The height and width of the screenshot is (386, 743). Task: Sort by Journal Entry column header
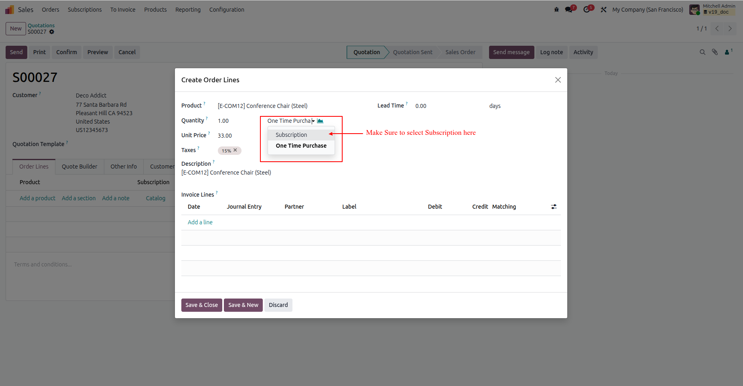tap(244, 207)
